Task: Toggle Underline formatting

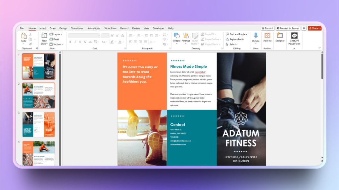Action: pyautogui.click(x=80, y=42)
